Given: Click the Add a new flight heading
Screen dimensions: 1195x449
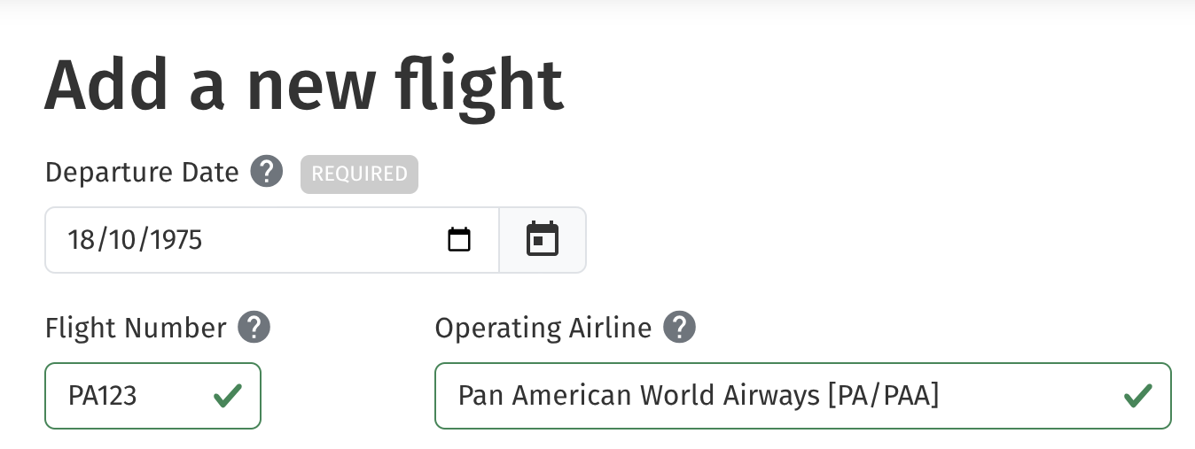Looking at the screenshot, I should (303, 86).
